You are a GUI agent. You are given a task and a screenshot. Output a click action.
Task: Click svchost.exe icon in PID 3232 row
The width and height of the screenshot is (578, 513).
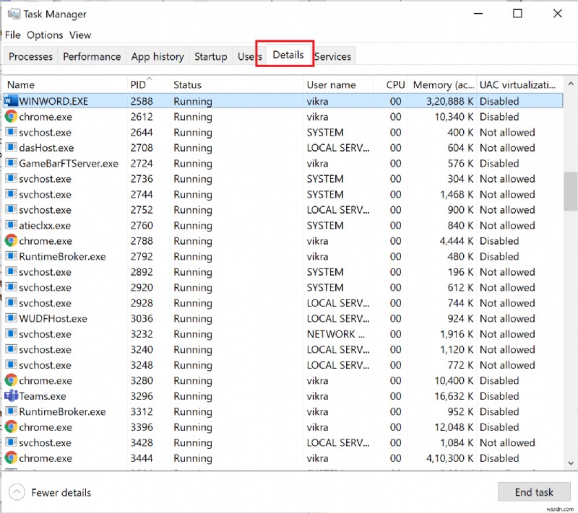[11, 333]
